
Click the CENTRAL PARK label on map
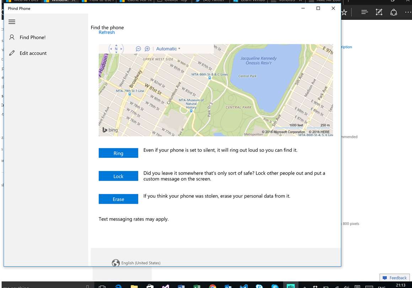(238, 107)
